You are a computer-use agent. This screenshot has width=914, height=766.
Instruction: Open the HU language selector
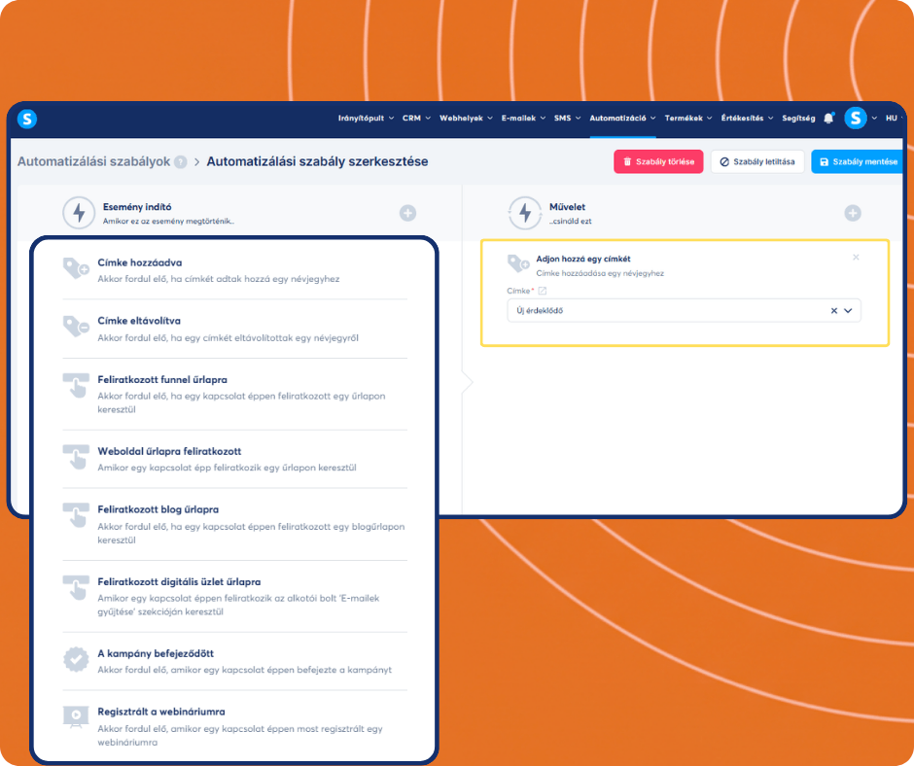click(x=894, y=119)
